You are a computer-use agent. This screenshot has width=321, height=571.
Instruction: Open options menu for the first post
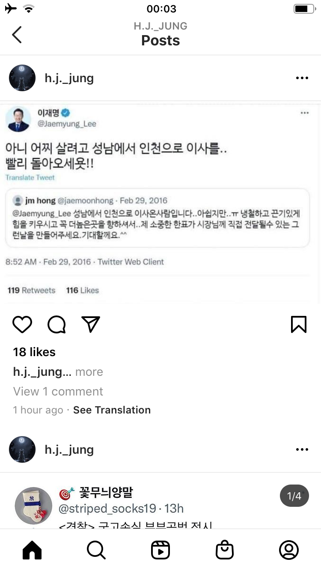(x=302, y=78)
